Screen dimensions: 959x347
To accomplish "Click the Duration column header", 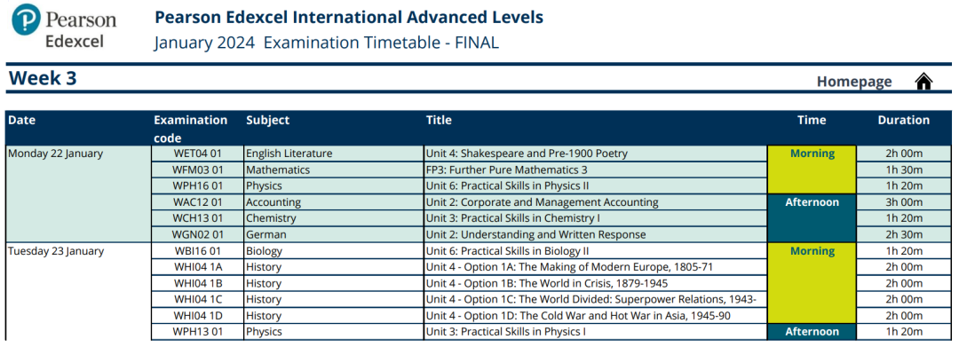I will [903, 121].
